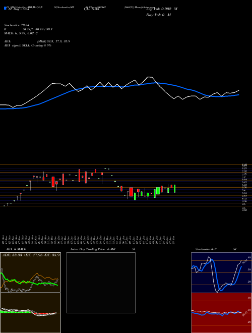Open the red RSI chart panel

tap(221, 313)
